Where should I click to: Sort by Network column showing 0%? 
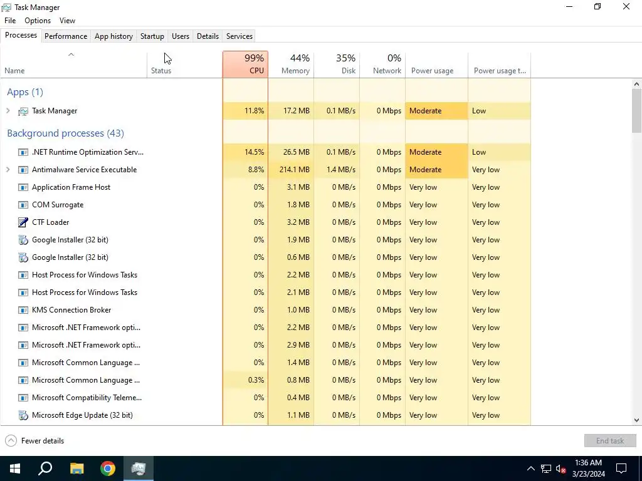pyautogui.click(x=383, y=65)
